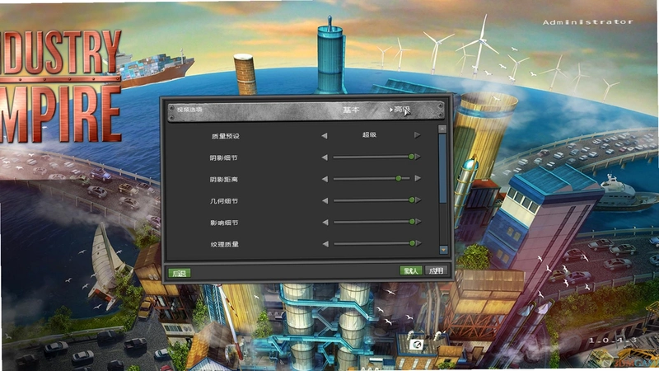
Task: Click the 影响细节 label
Action: [224, 223]
